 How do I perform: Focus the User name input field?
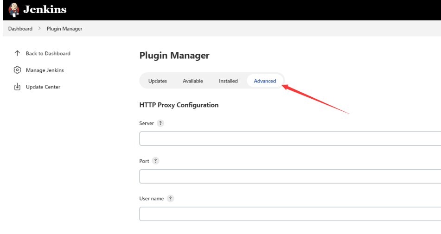pos(290,214)
